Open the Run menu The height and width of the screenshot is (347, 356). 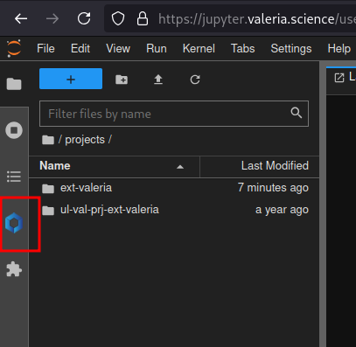point(157,48)
